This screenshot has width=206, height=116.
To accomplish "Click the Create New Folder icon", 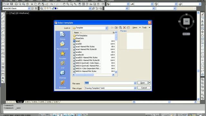I will pos(128,28).
